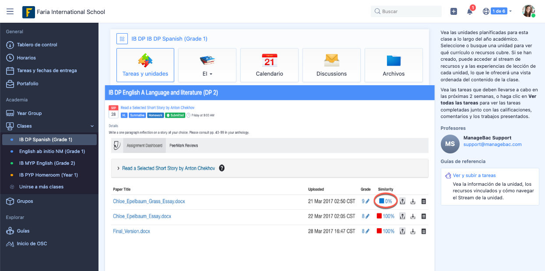Click the 100% similarity red swatch for Final_Version.docx
Screen dimensions: 545x271
pos(380,231)
